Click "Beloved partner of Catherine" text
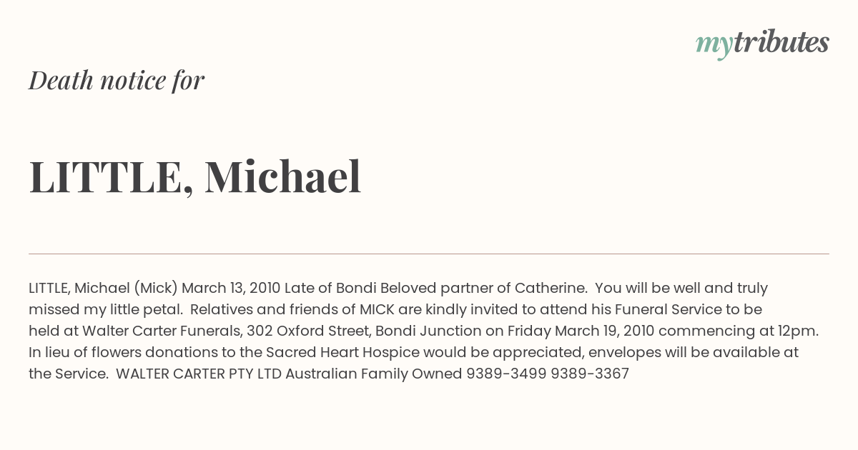The width and height of the screenshot is (858, 450). (x=483, y=288)
